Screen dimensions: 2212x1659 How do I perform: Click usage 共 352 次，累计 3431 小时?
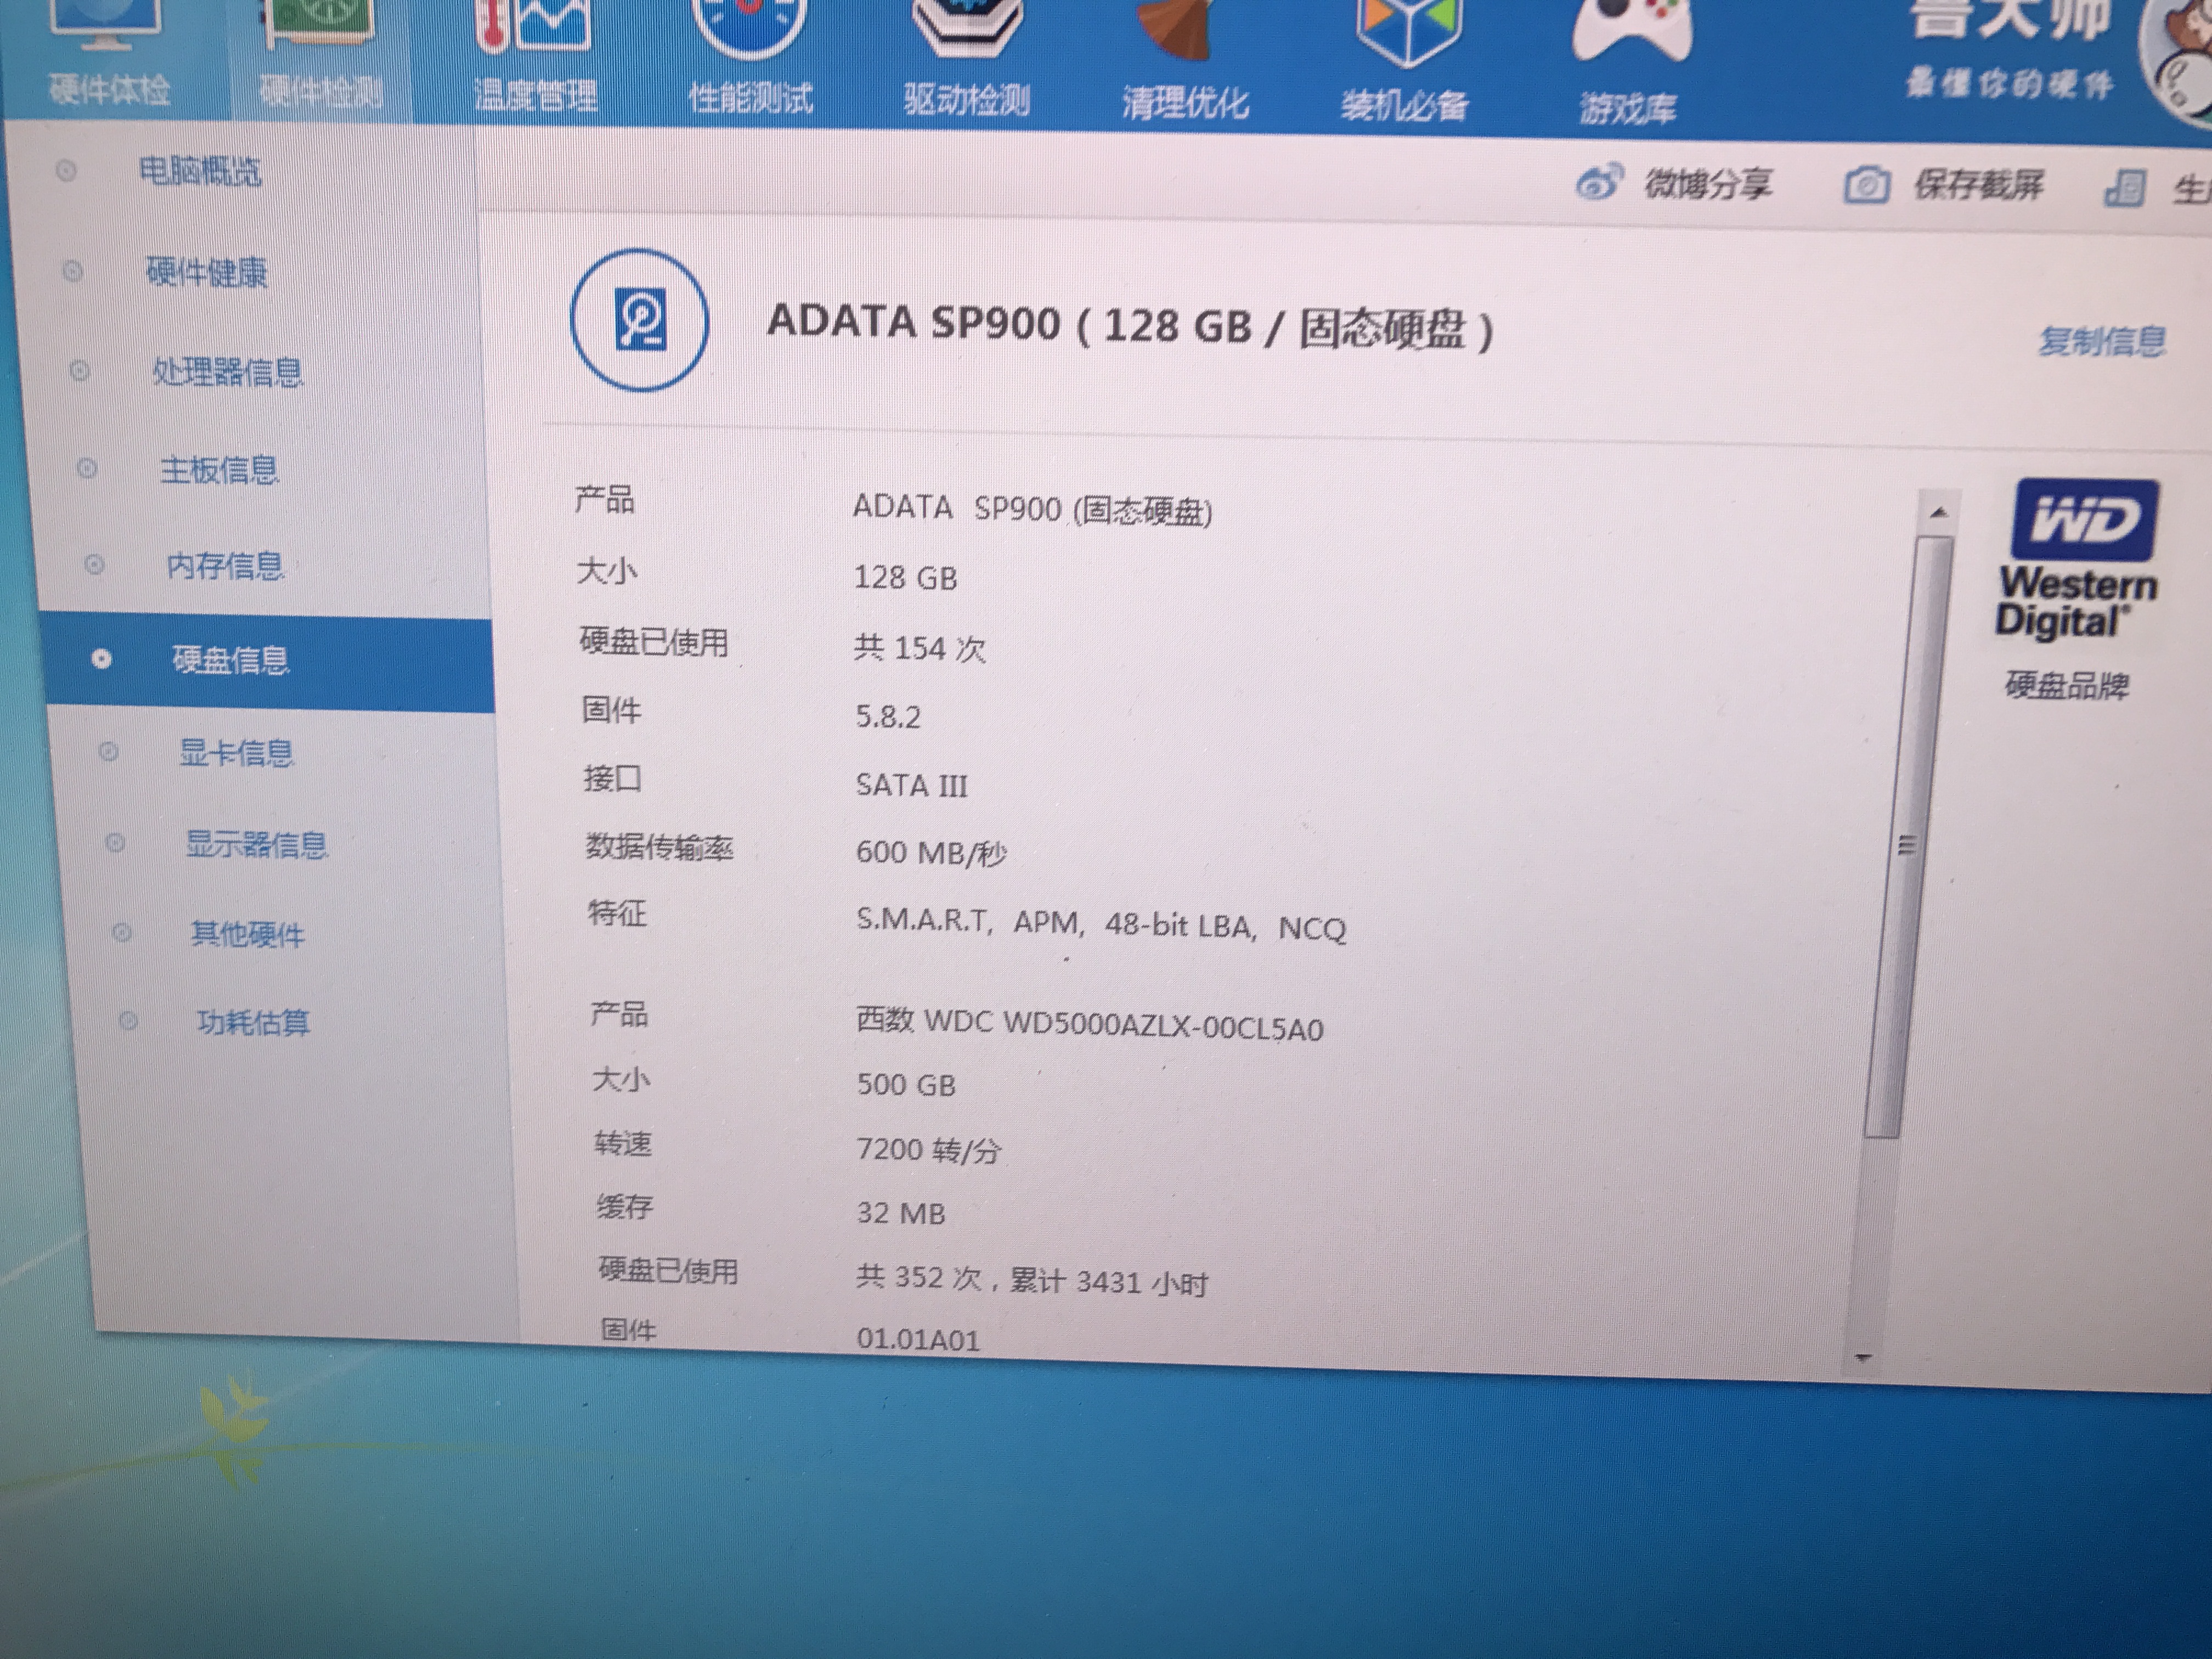[x=1032, y=1280]
